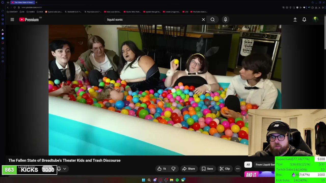Viewport: 326px width, 183px height.
Task: Select the 'All' filter chip
Action: (x=248, y=165)
